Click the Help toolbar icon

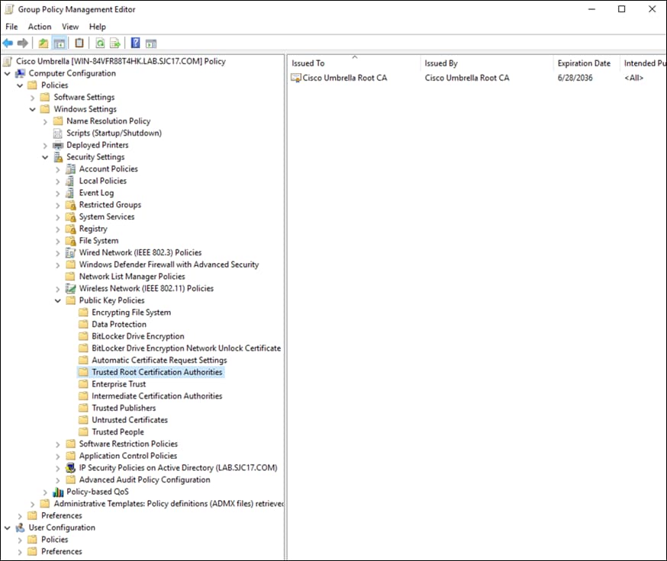pos(135,43)
